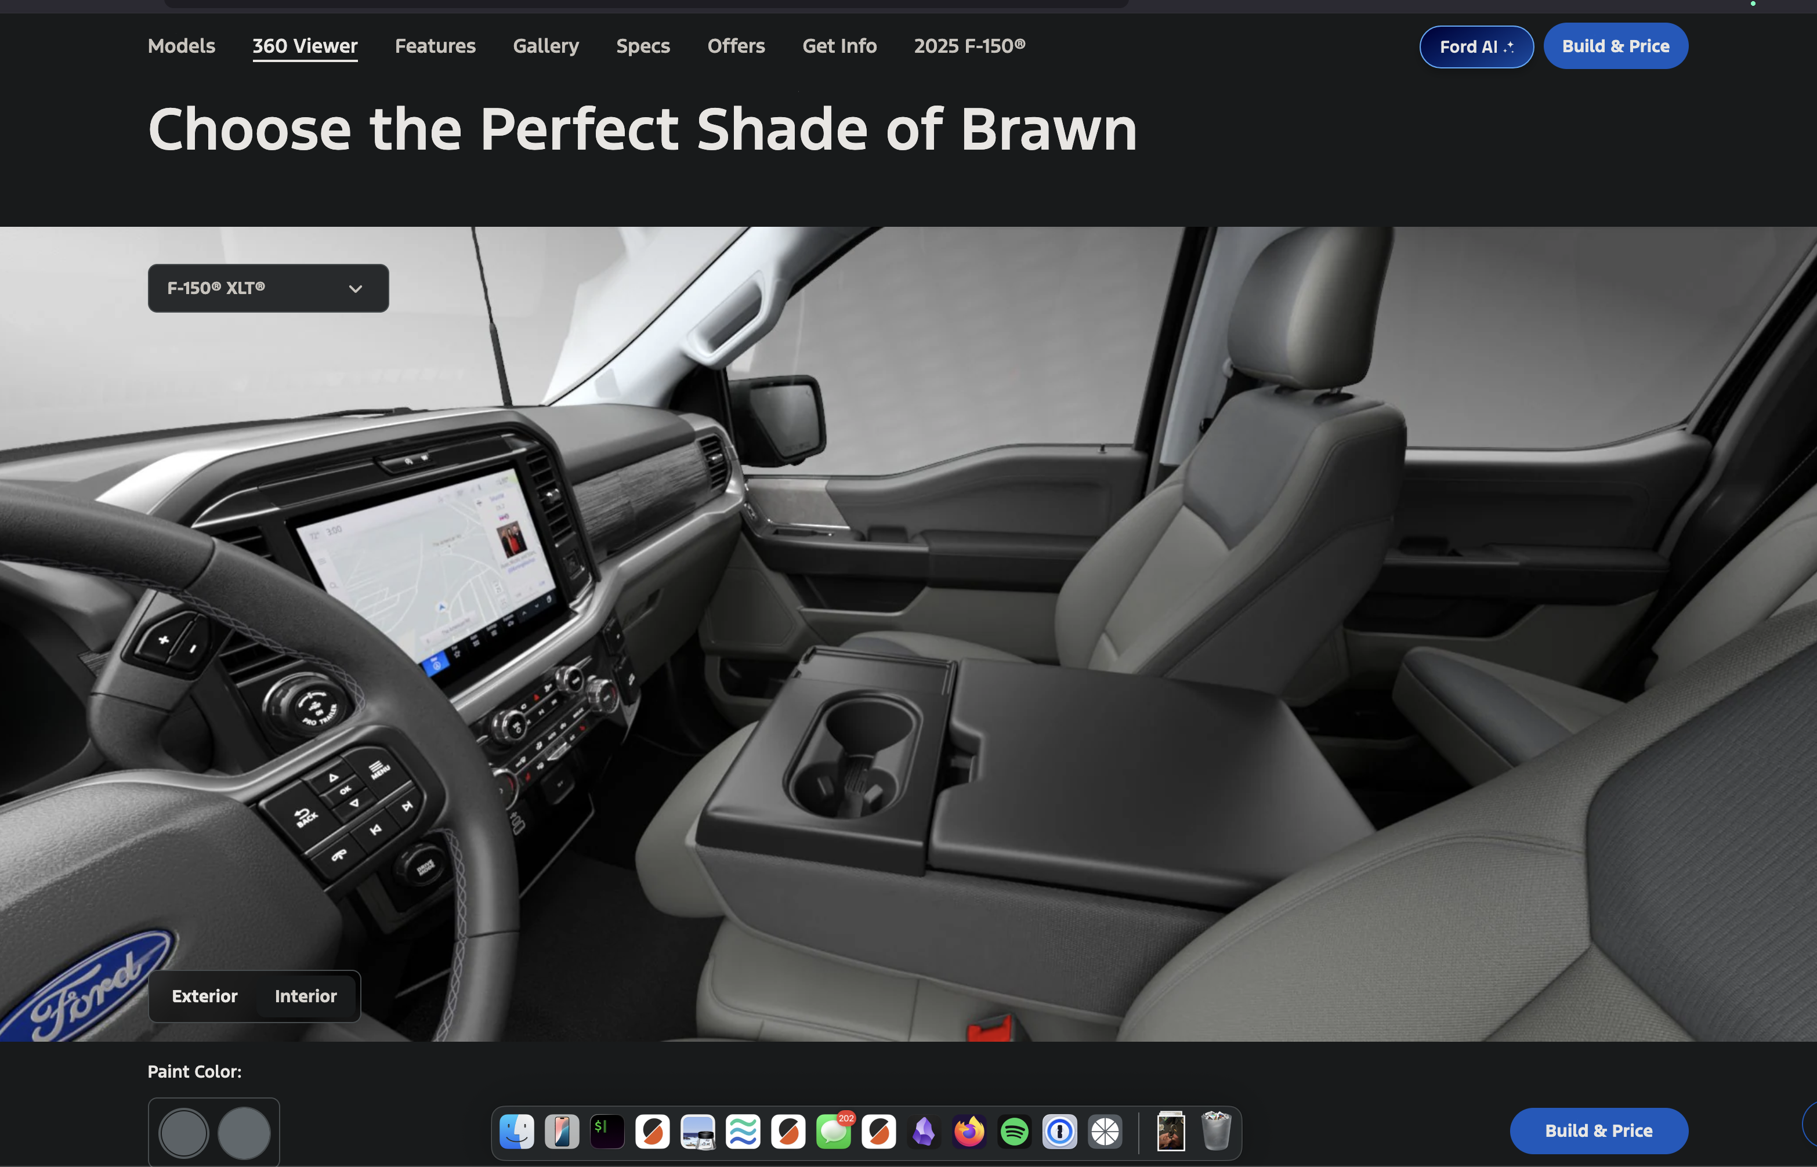Image resolution: width=1817 pixels, height=1167 pixels.
Task: Launch Obsidian from the Dock
Action: coord(924,1132)
